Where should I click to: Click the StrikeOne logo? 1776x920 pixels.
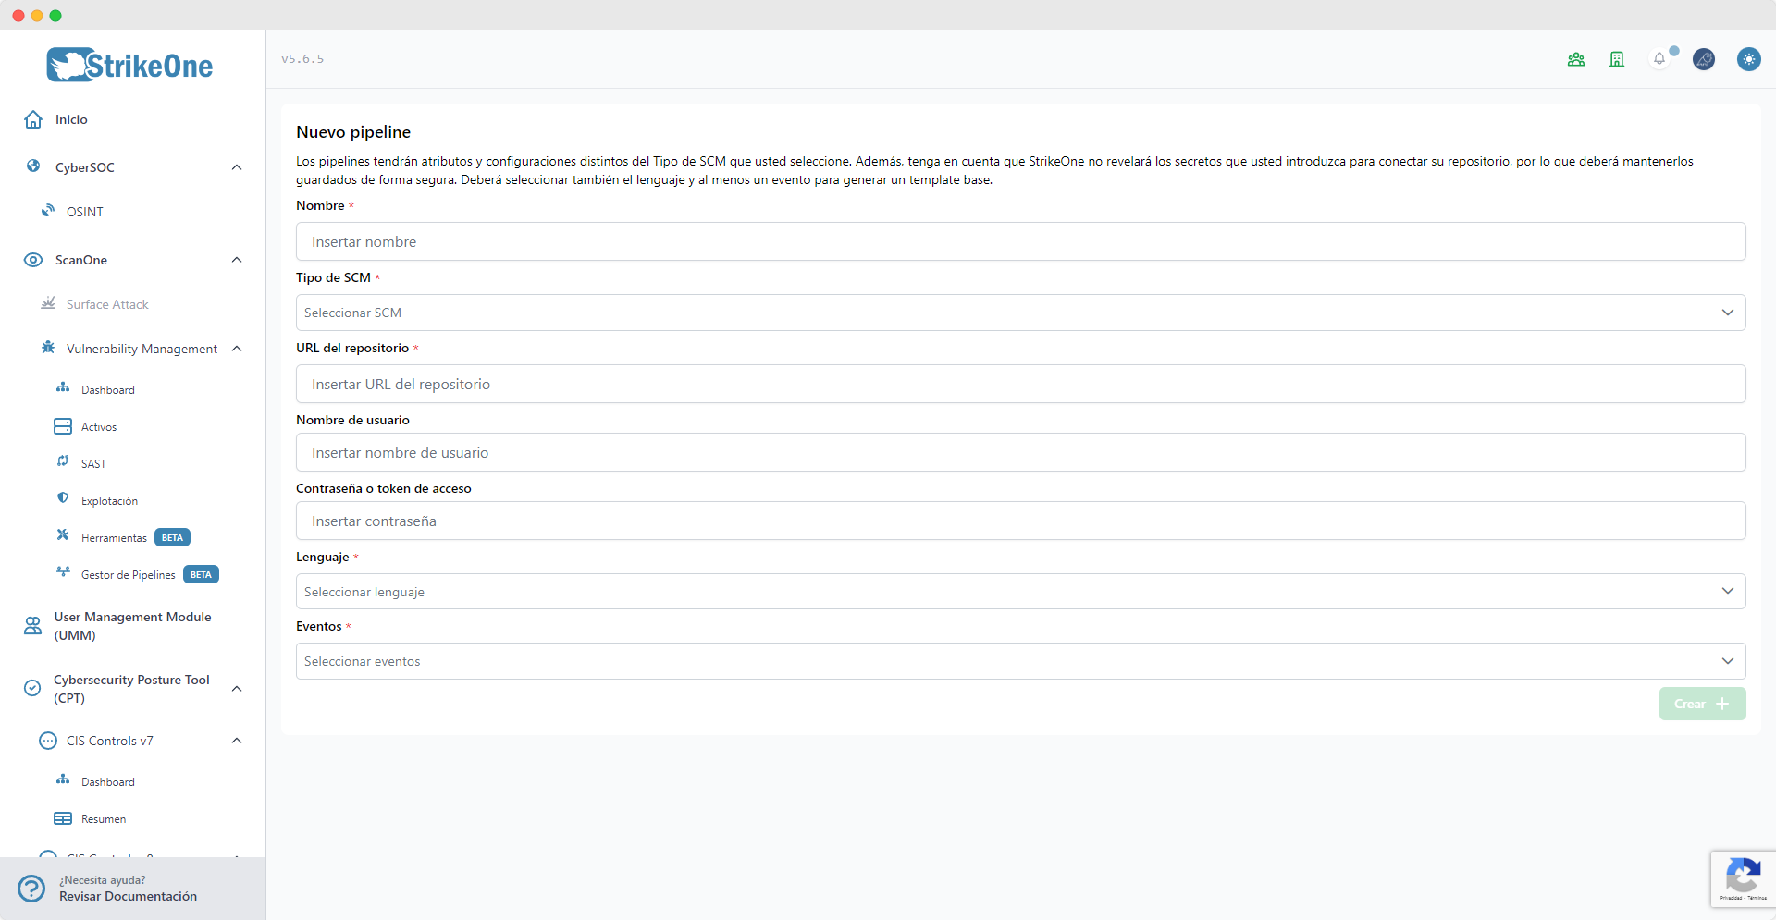pos(129,64)
